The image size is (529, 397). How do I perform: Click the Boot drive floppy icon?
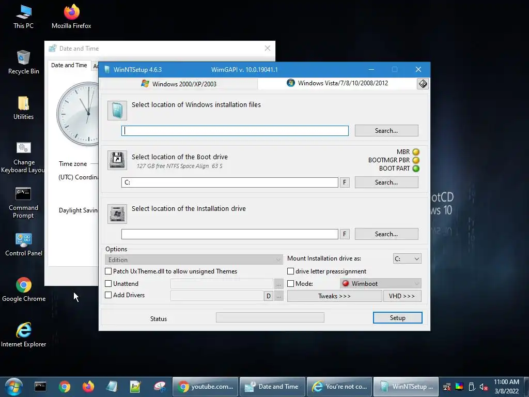pos(117,160)
